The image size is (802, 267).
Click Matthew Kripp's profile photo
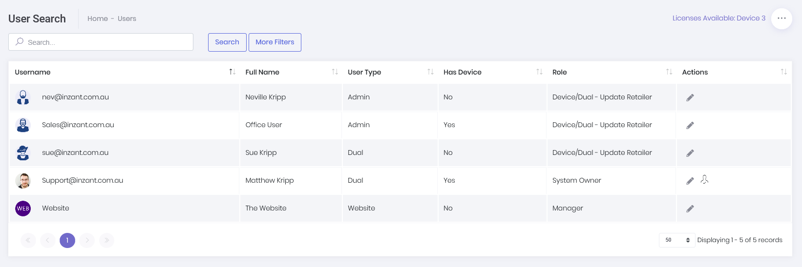[23, 181]
